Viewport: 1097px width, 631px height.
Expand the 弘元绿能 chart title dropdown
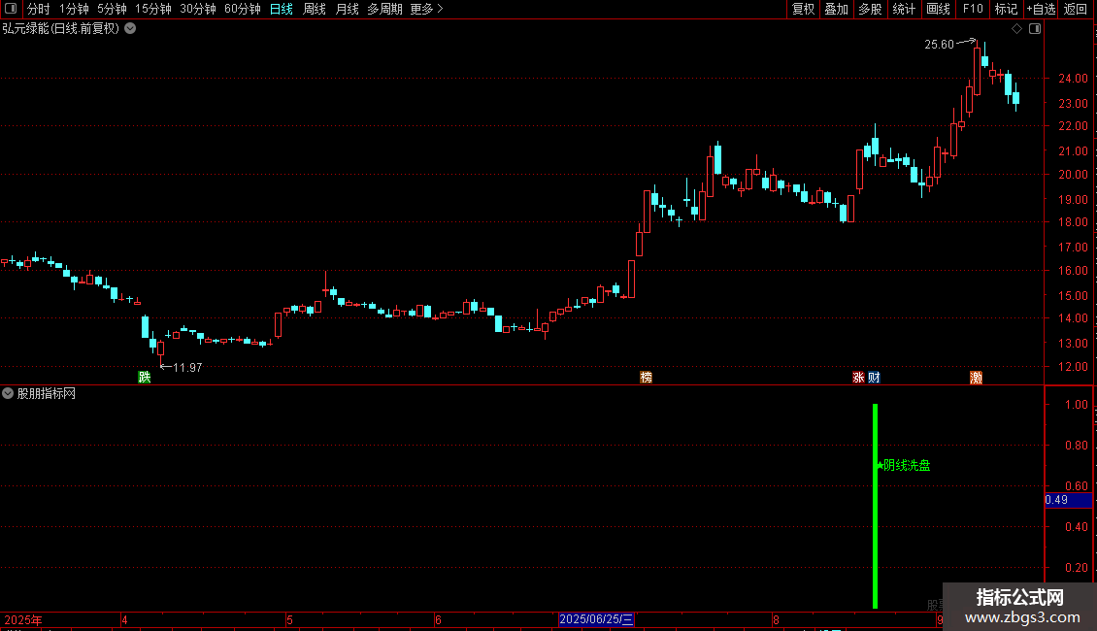pyautogui.click(x=130, y=29)
